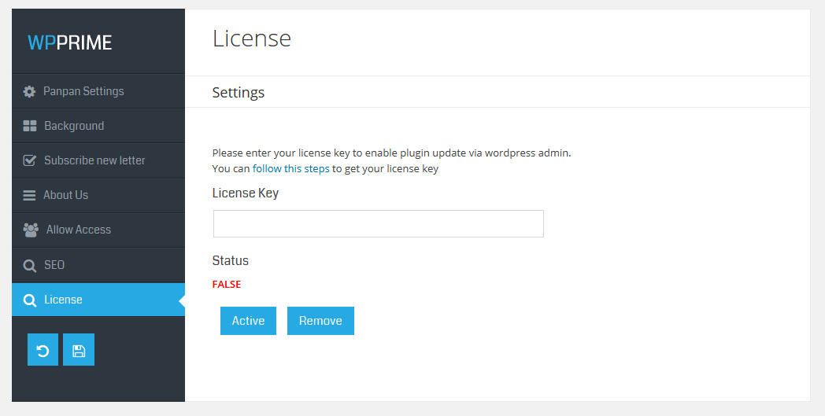Click the WPPRIME logo
The height and width of the screenshot is (416, 825).
pyautogui.click(x=70, y=42)
